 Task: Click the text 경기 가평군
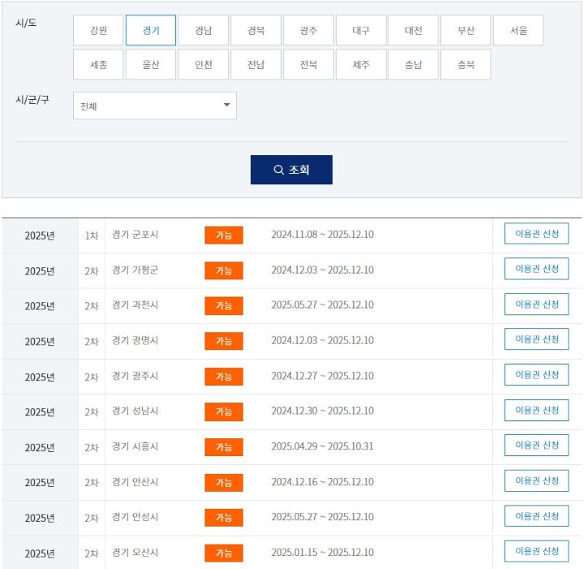click(135, 269)
